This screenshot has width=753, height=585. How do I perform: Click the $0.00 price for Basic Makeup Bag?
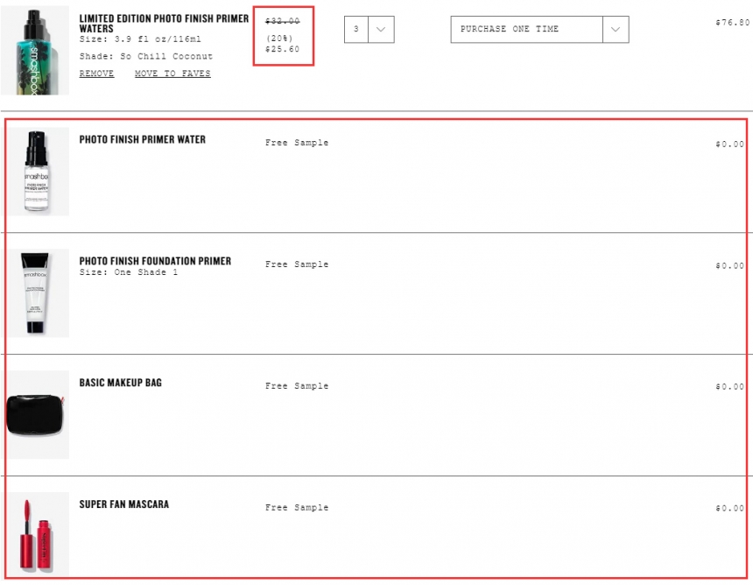[729, 386]
